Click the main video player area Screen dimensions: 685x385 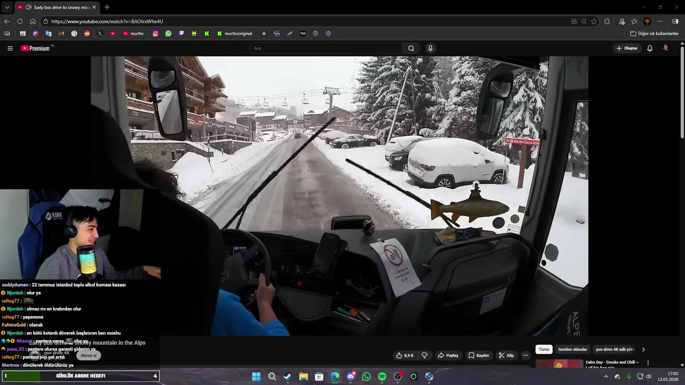coord(339,196)
